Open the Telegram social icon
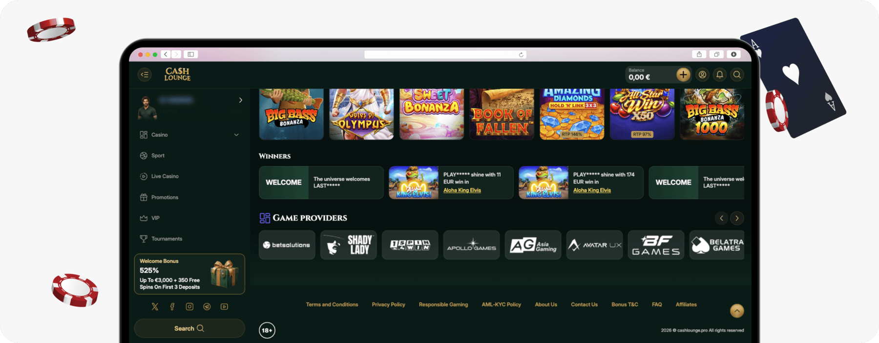 click(207, 307)
